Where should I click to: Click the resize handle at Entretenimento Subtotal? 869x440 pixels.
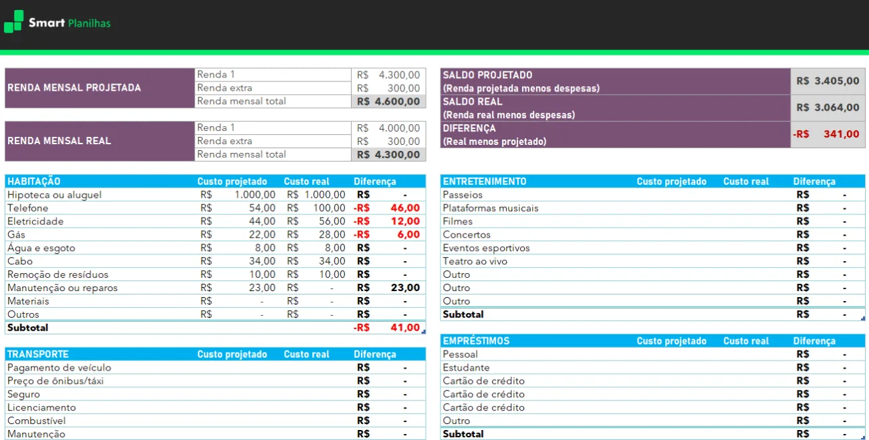pyautogui.click(x=863, y=318)
